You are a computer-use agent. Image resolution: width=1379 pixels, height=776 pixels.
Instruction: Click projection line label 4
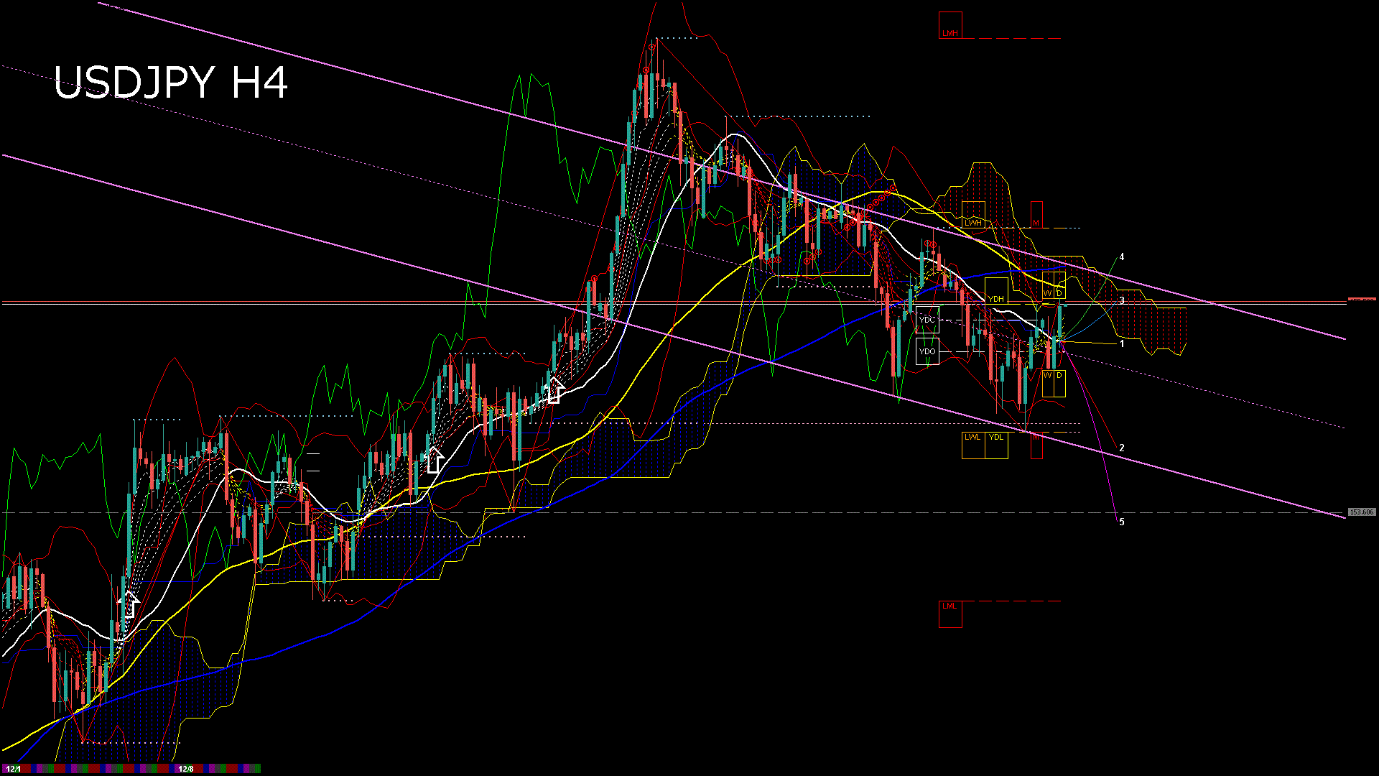[1122, 257]
